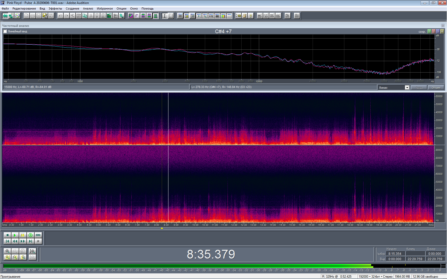
Task: Zoom to right edge of selection
Action: pyautogui.click(x=23, y=257)
